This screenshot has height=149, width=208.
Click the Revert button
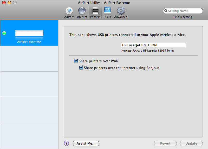(165, 143)
